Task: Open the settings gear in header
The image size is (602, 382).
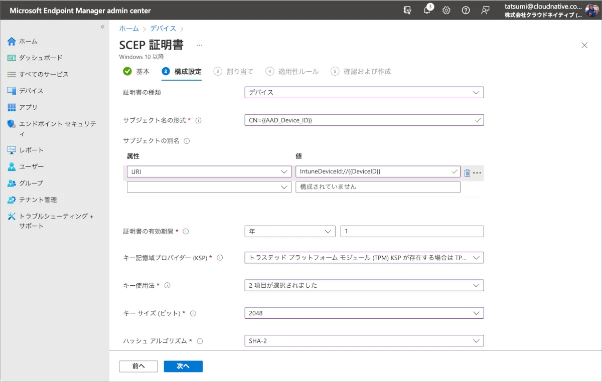Action: [446, 11]
